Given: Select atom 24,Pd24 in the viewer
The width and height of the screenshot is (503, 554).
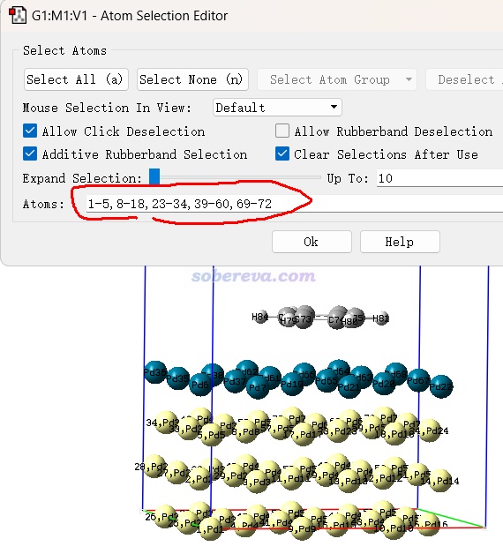Looking at the screenshot, I should coord(430,430).
